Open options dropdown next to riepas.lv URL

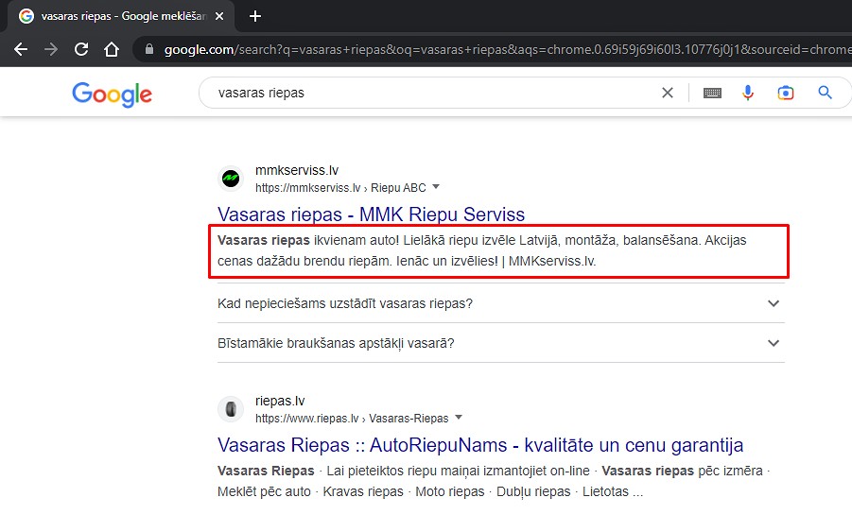click(x=459, y=418)
